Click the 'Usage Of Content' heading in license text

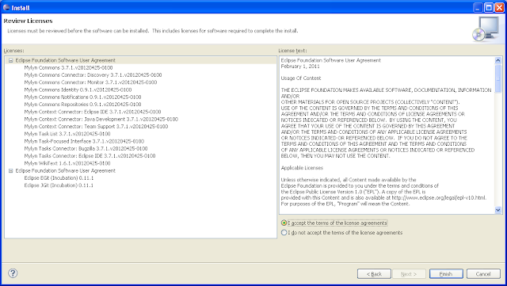tap(301, 78)
